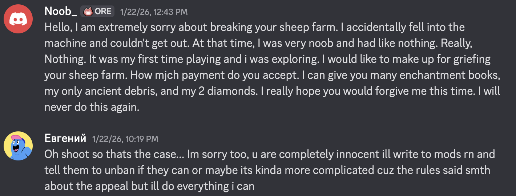Image resolution: width=516 pixels, height=196 pixels.
Task: Click the ORE server tag label
Action: [103, 12]
